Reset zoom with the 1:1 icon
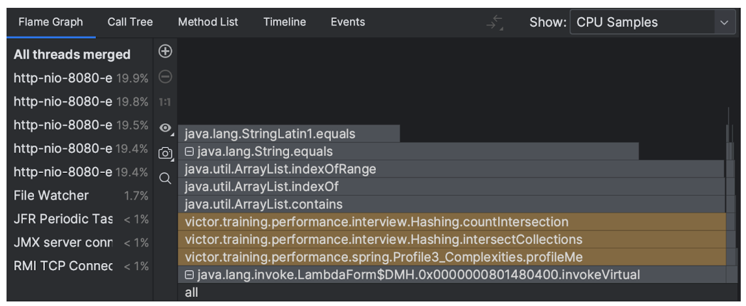The height and width of the screenshot is (306, 746). pyautogui.click(x=165, y=102)
